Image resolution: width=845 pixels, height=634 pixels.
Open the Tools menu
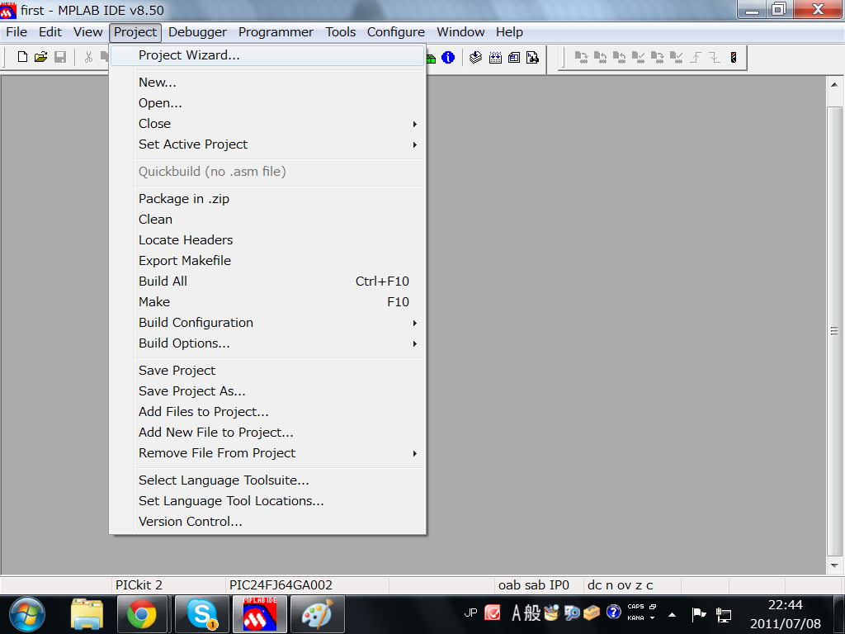click(x=341, y=32)
